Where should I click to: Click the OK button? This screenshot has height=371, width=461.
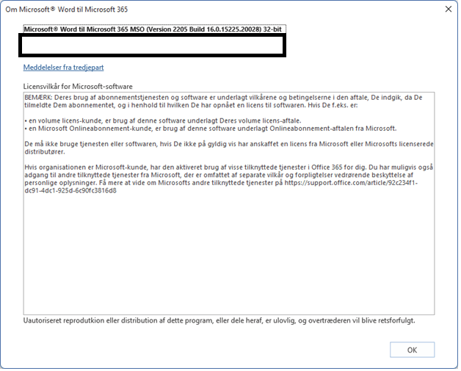pos(412,350)
